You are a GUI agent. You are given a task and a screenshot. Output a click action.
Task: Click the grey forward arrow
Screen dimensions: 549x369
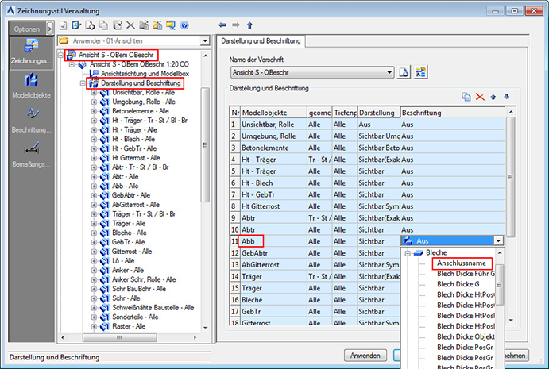(236, 25)
